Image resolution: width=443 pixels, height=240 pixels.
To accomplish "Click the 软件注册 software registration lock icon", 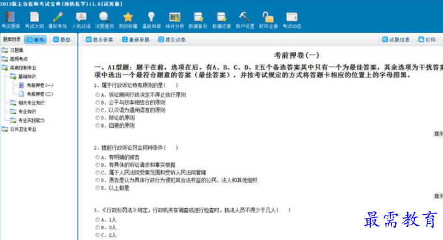I will pos(269,20).
